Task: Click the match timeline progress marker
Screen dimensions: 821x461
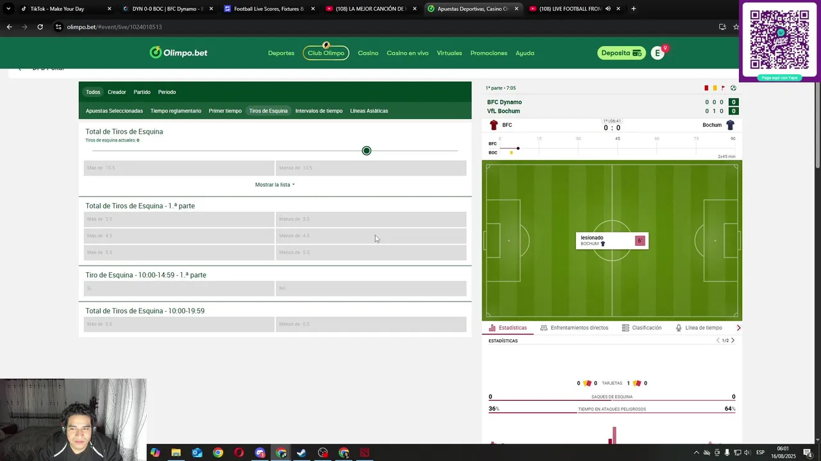Action: pos(518,149)
